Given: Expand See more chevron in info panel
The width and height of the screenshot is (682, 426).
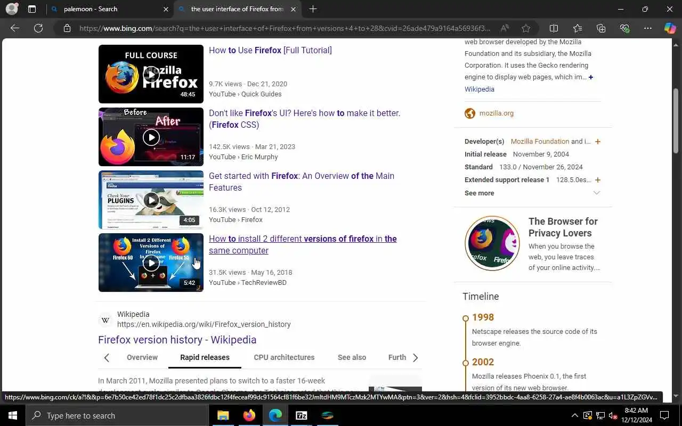Looking at the screenshot, I should 597,193.
